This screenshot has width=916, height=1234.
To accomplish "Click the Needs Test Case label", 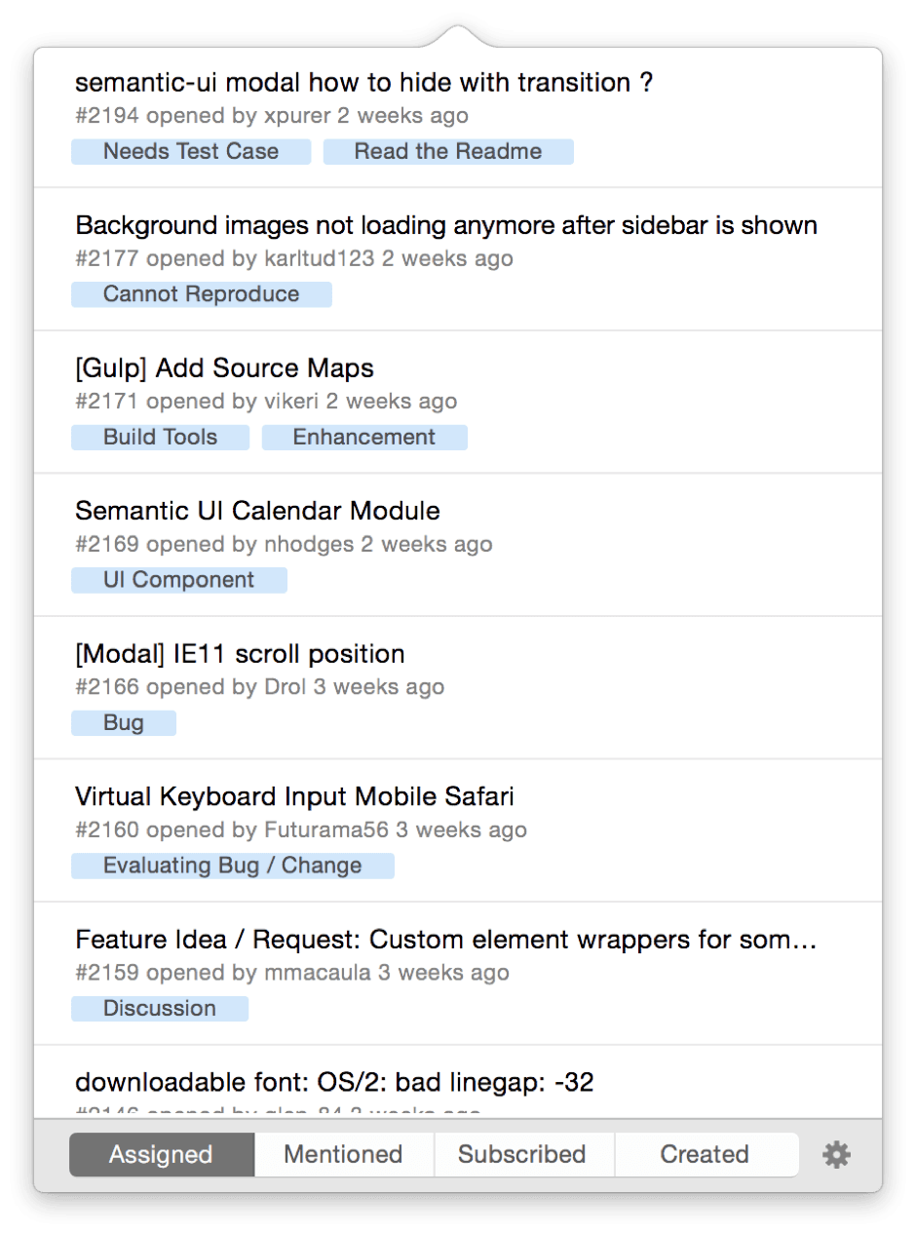I will point(191,152).
